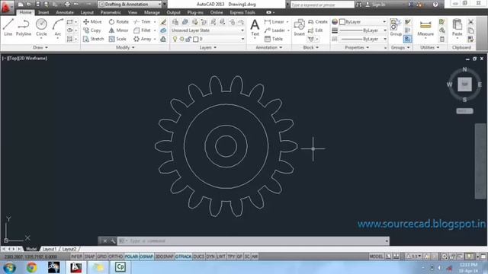The width and height of the screenshot is (488, 274).
Task: Expand the Draw panel
Action: pos(40,47)
